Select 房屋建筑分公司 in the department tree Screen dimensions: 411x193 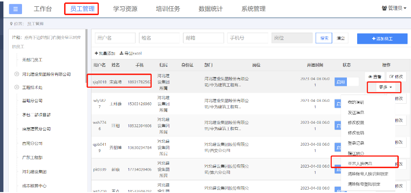click(x=36, y=129)
